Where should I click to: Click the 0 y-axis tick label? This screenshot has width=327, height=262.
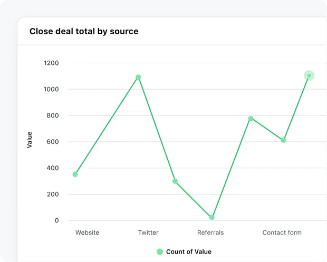pyautogui.click(x=57, y=220)
